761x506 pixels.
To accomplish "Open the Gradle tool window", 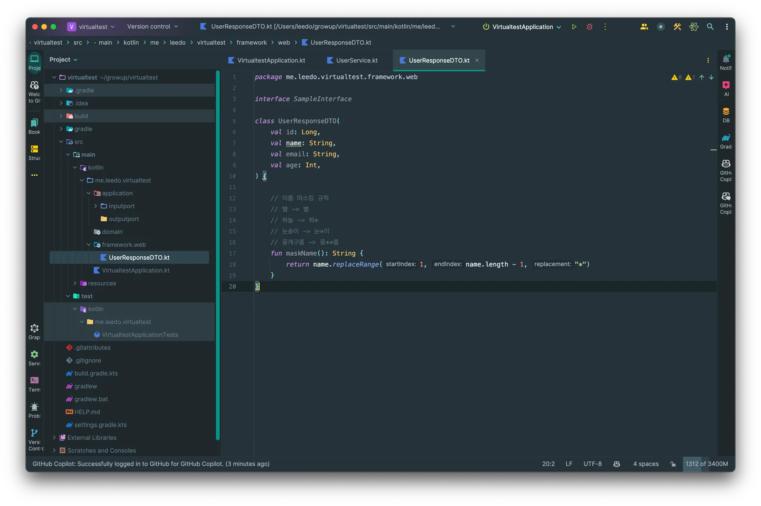I will [726, 141].
